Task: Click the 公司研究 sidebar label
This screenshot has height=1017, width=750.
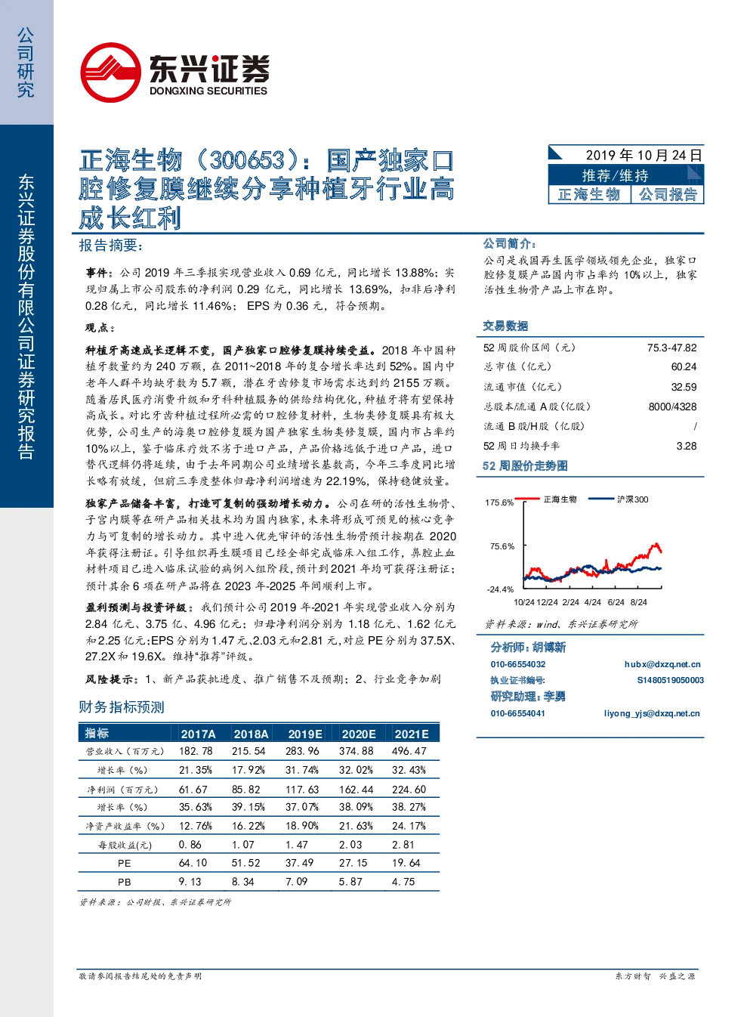Action: tap(26, 63)
